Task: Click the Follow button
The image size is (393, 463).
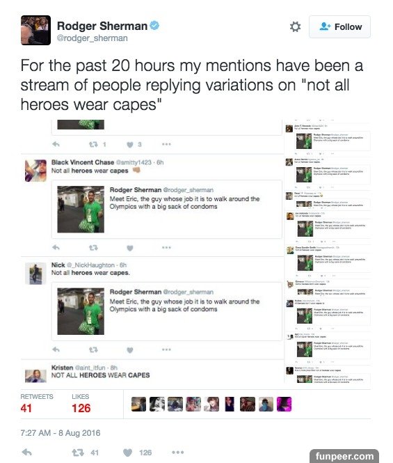Action: (x=339, y=27)
